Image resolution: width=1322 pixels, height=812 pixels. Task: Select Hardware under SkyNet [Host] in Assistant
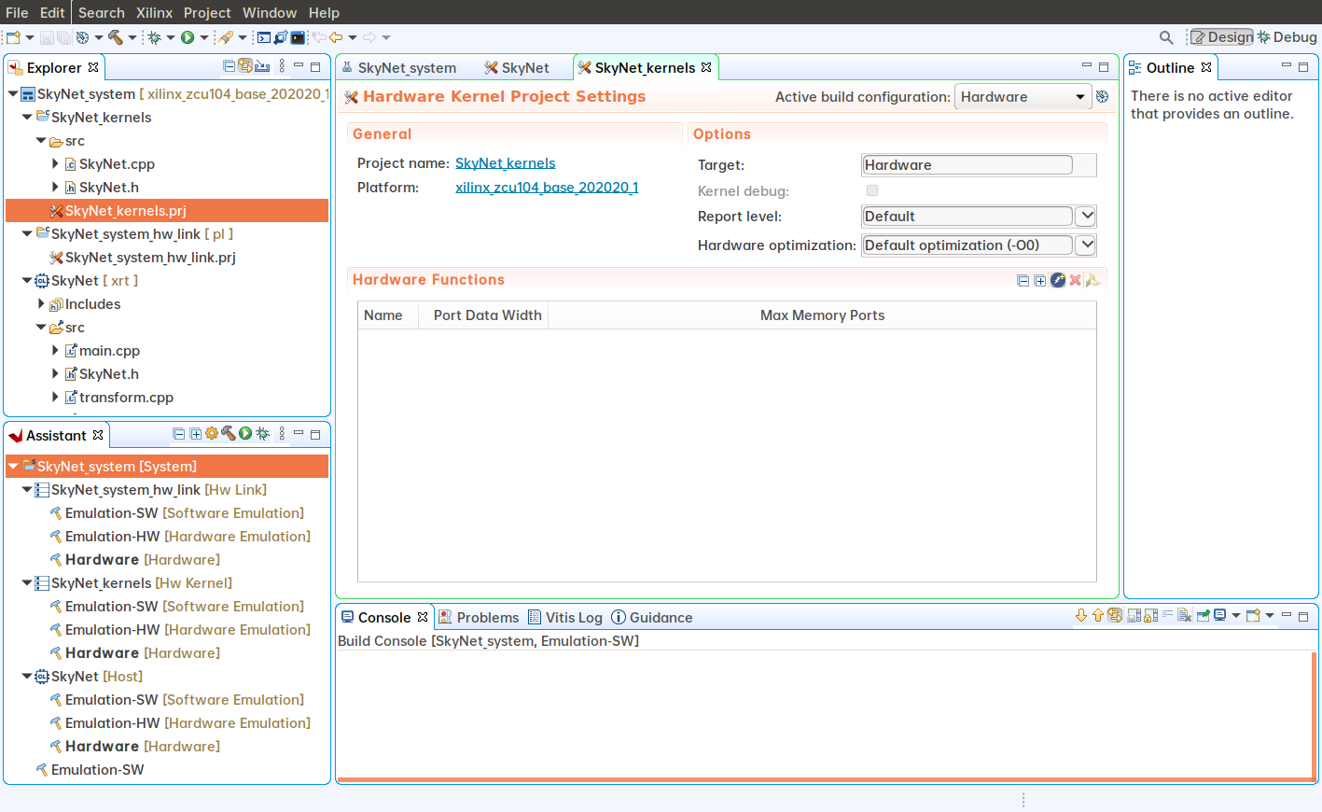point(135,747)
